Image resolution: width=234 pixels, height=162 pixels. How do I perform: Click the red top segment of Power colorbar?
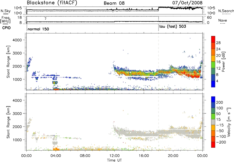click(x=213, y=39)
